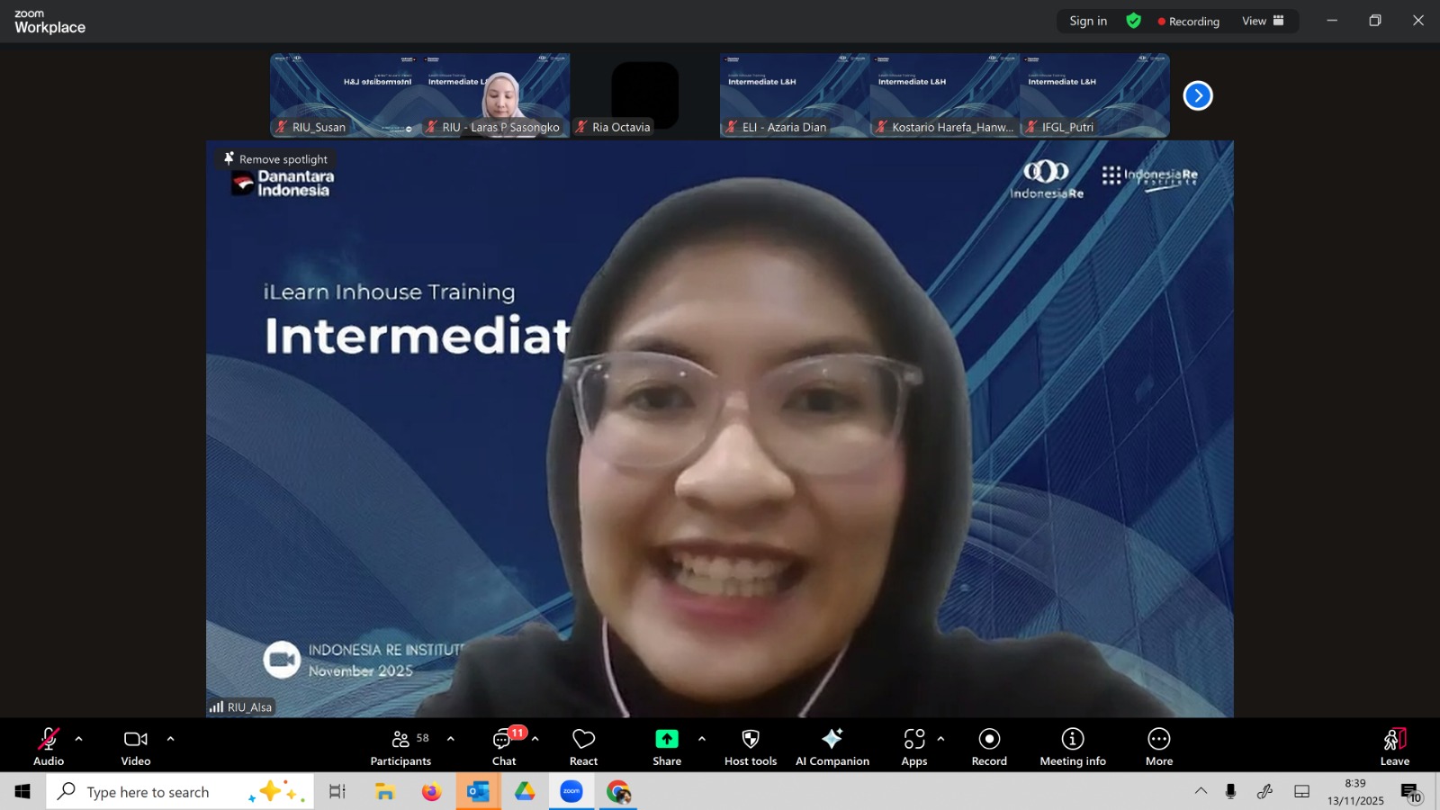This screenshot has height=810, width=1440.
Task: Open Host tools shield menu
Action: [x=750, y=747]
